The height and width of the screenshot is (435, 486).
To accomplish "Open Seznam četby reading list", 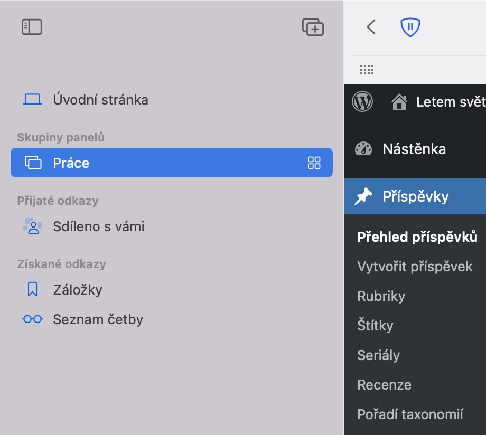I will click(x=98, y=319).
